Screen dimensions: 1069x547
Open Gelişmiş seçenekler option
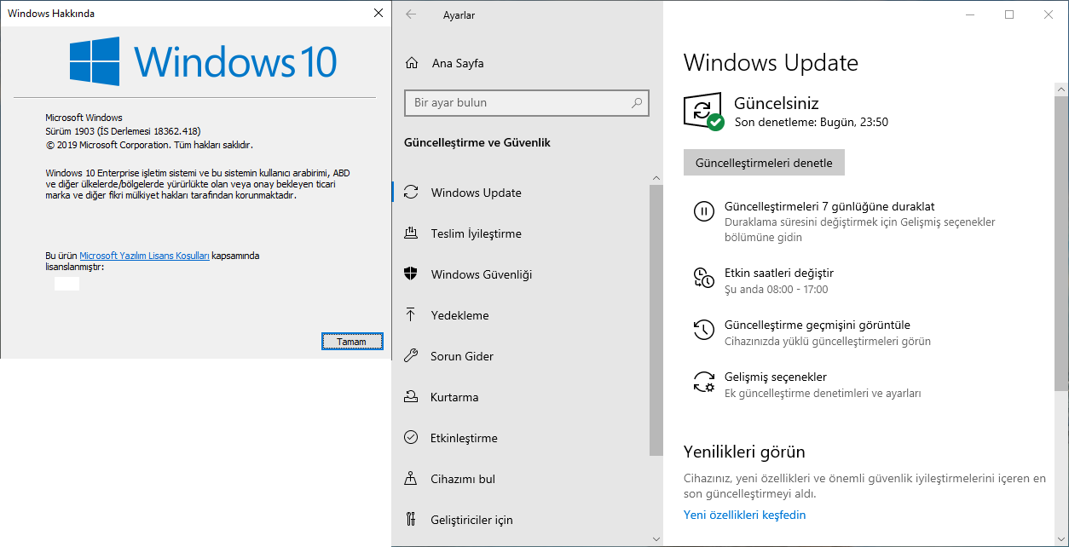[776, 377]
